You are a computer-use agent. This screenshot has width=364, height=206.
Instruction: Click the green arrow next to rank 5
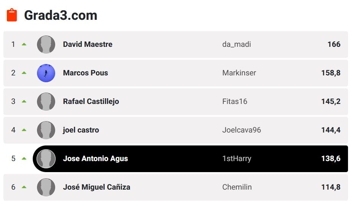click(24, 158)
